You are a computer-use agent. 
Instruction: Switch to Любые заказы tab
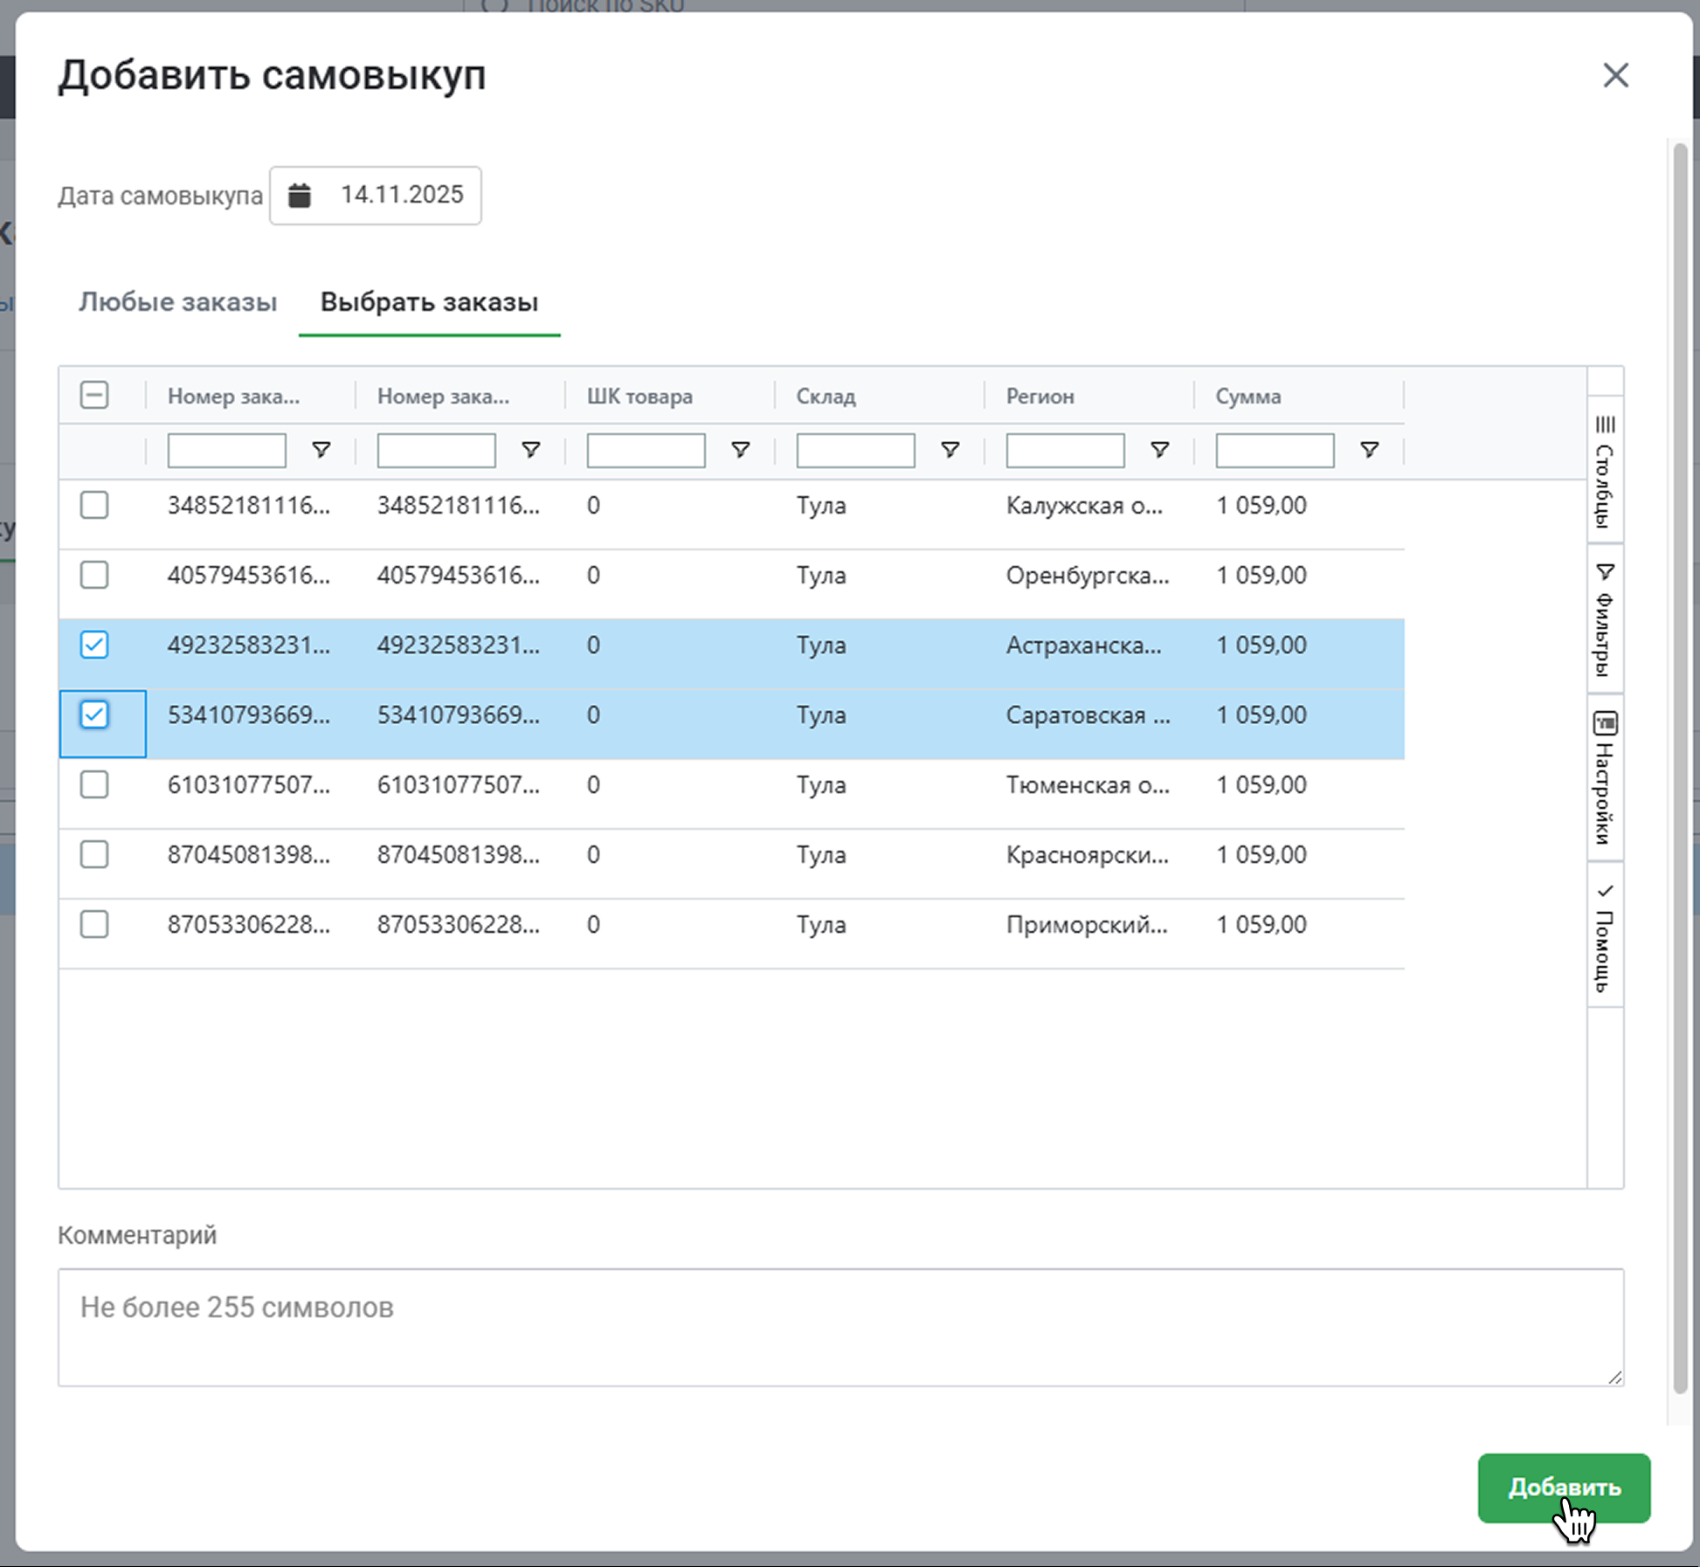point(177,302)
